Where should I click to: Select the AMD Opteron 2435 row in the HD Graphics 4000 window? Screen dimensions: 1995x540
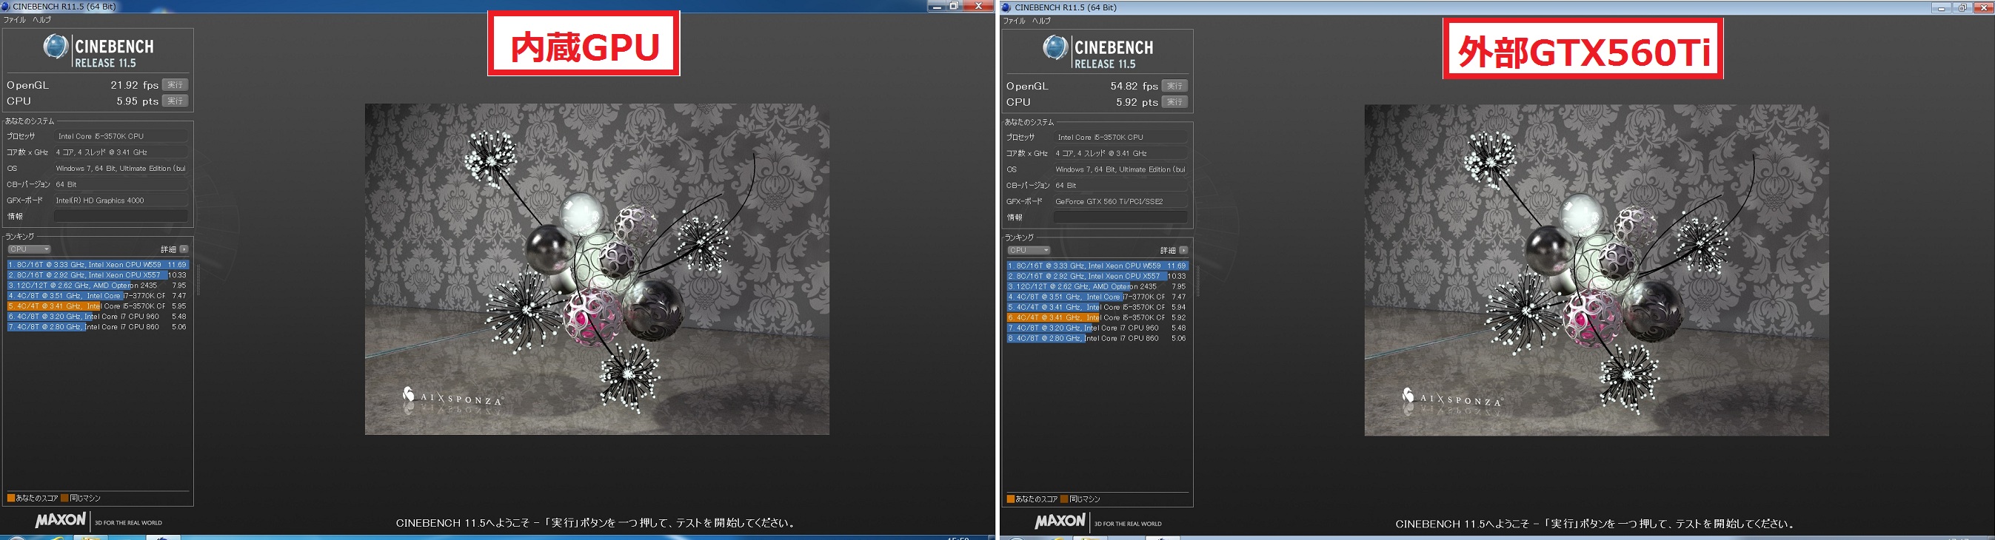tap(98, 286)
